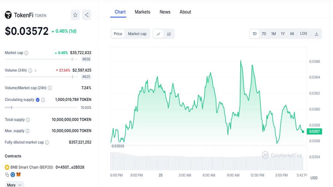Open the News tab
Image resolution: width=333 pixels, height=187 pixels.
[165, 12]
